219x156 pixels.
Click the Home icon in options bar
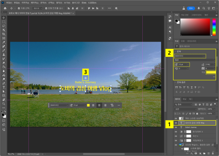point(5,8)
